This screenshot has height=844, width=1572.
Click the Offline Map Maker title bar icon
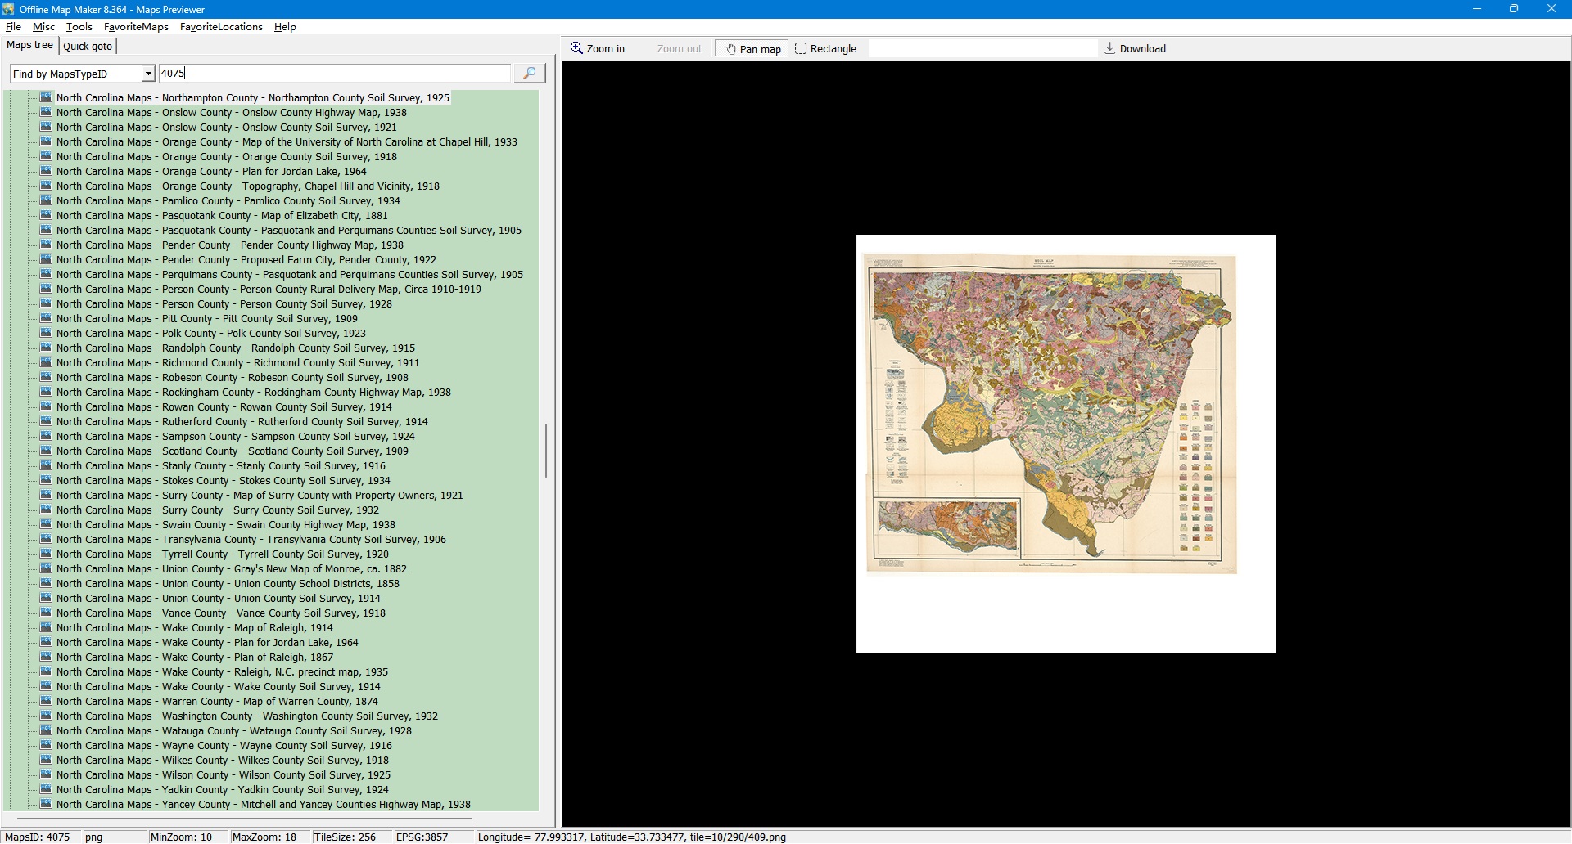9,9
